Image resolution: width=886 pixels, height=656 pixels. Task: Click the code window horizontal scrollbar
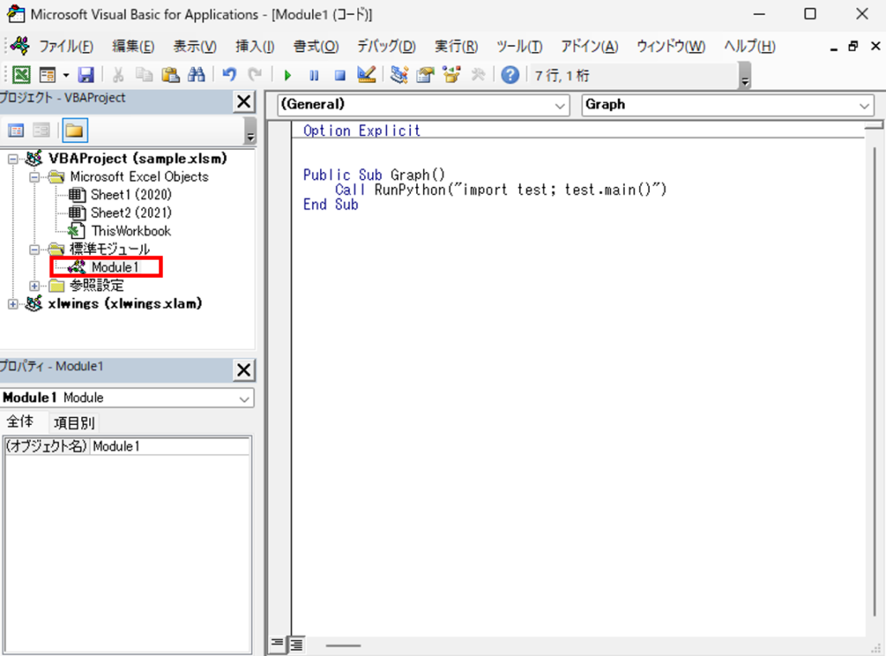[342, 645]
